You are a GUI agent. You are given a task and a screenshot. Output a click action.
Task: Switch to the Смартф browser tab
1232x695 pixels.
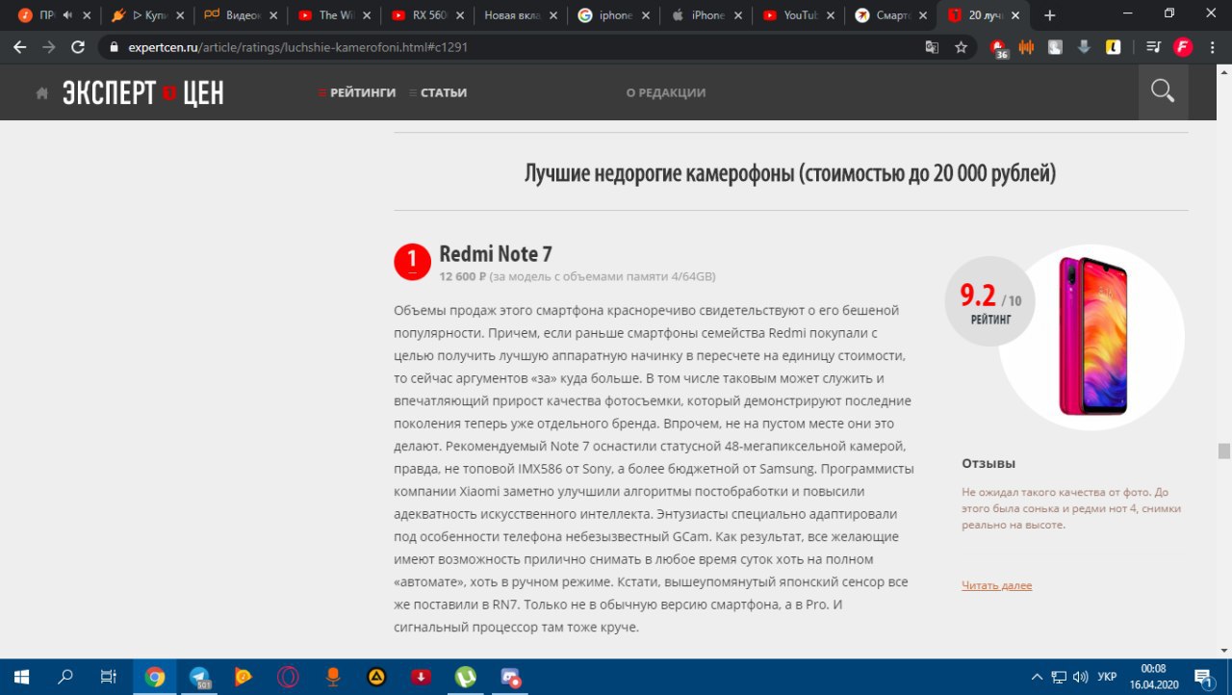(892, 15)
